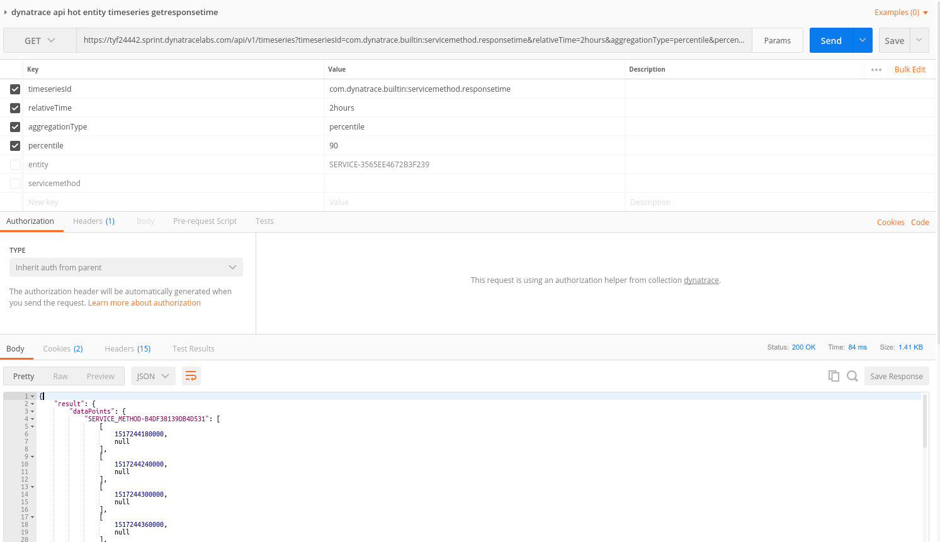This screenshot has width=940, height=542.
Task: Click the Save Response button
Action: pyautogui.click(x=896, y=376)
